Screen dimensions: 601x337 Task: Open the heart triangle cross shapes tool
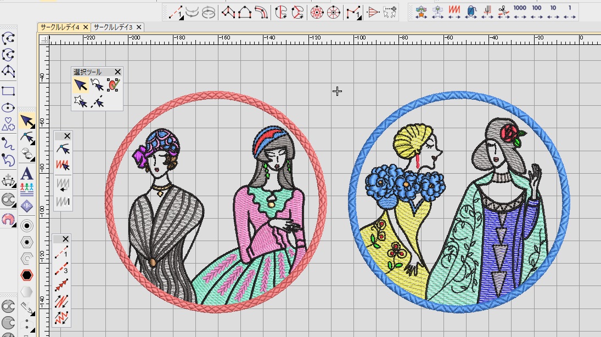[x=8, y=124]
